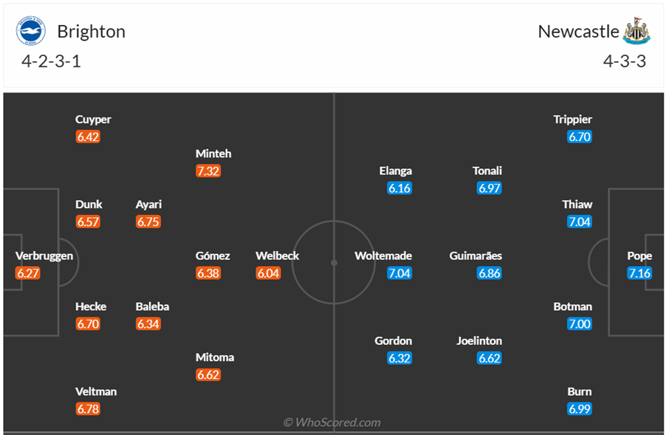Click Pope's 7.16 rating badge
This screenshot has height=435, width=666.
point(639,273)
